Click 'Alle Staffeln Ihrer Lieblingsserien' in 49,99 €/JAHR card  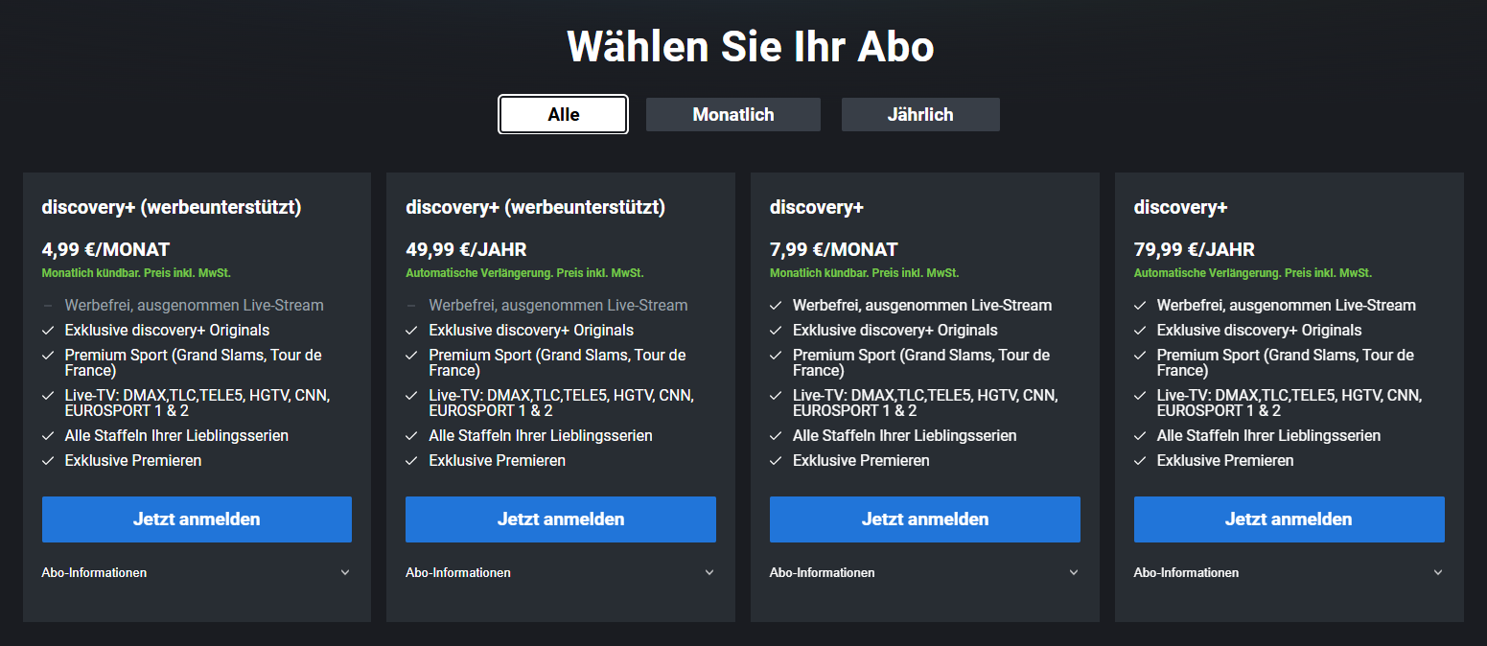(542, 436)
